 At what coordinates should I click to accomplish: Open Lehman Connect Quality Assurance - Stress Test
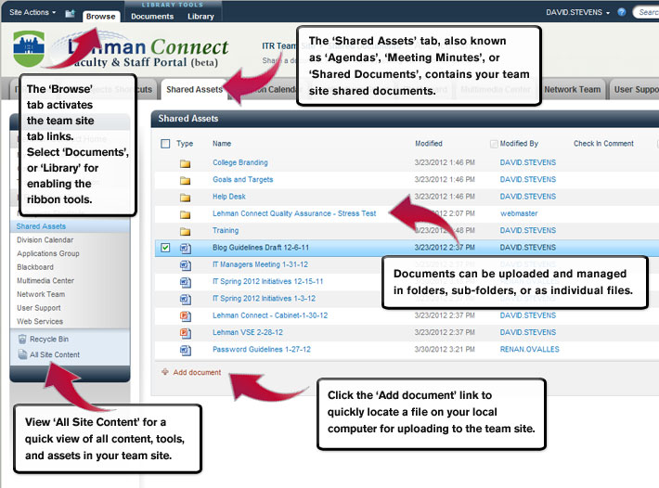[294, 213]
